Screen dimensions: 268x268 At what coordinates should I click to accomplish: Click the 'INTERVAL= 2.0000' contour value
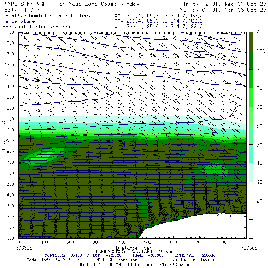pos(195,255)
